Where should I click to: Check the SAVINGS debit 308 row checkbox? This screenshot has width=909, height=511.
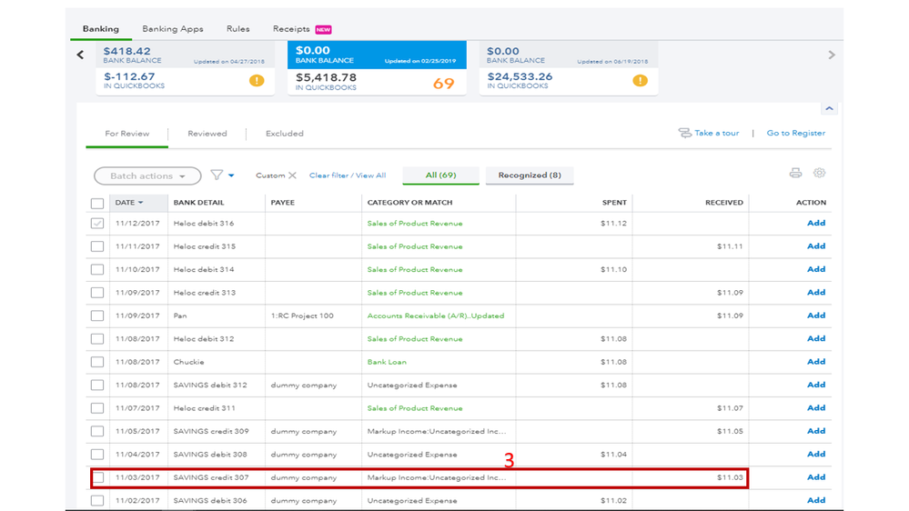(97, 455)
